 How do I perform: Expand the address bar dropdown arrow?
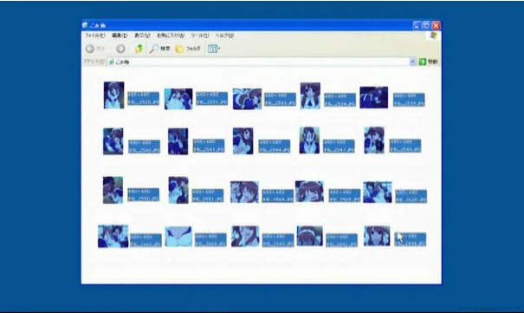(x=412, y=62)
